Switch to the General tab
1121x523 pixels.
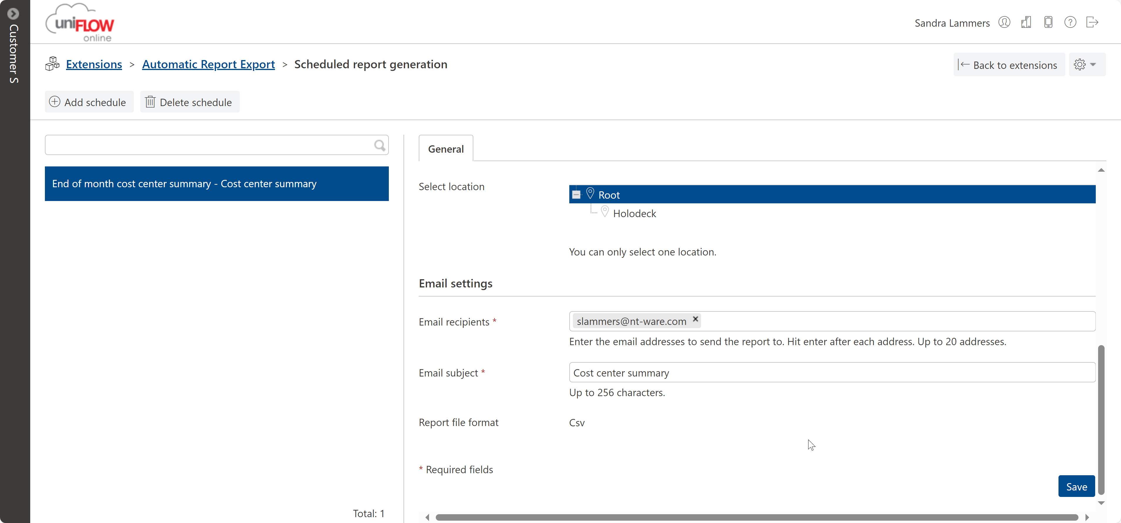(x=446, y=149)
